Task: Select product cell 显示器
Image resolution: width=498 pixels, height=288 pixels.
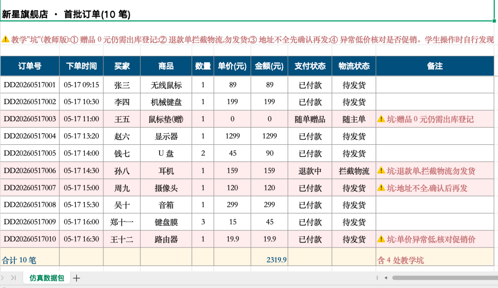Action: click(166, 136)
